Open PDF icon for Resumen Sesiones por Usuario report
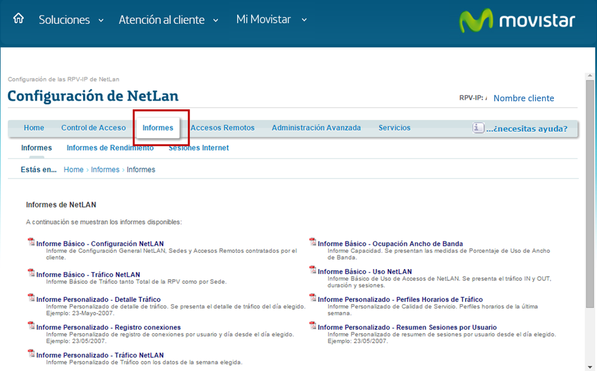This screenshot has width=597, height=371. pyautogui.click(x=311, y=327)
